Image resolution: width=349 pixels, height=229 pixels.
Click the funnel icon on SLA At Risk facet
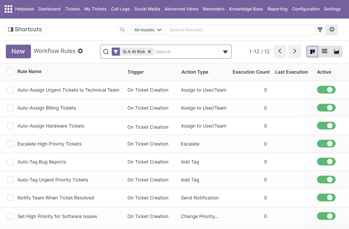coord(116,52)
